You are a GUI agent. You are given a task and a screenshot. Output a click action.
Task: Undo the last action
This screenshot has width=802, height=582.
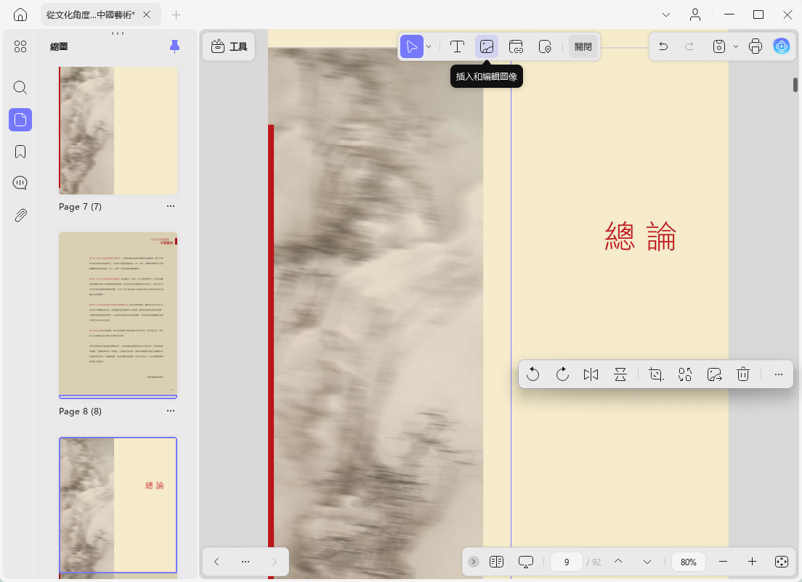click(663, 46)
